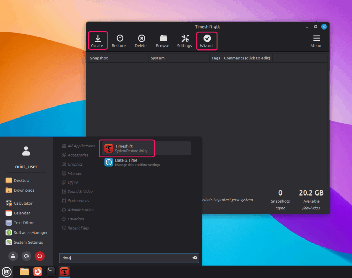Close the Timeshift-gtk window
The image size is (352, 278).
click(x=324, y=27)
